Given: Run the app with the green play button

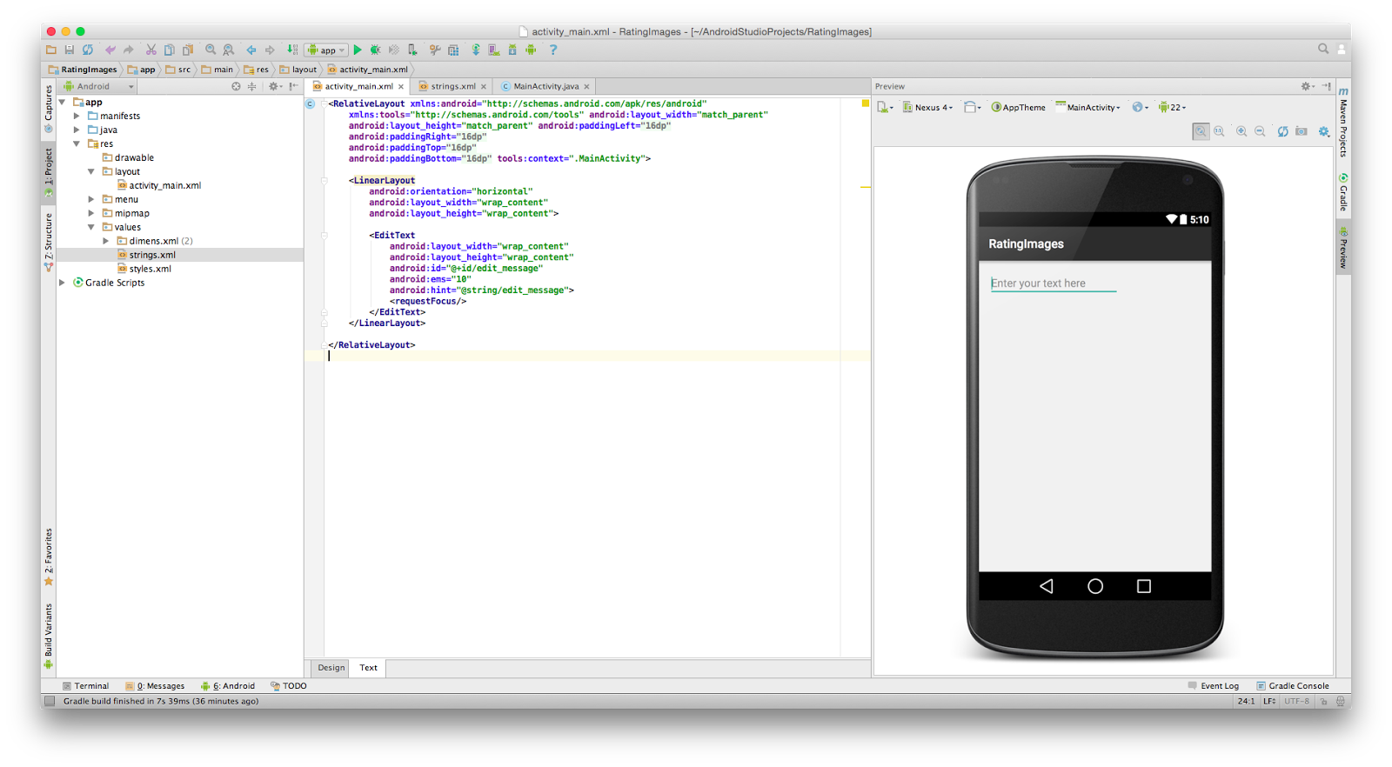Looking at the screenshot, I should tap(358, 50).
